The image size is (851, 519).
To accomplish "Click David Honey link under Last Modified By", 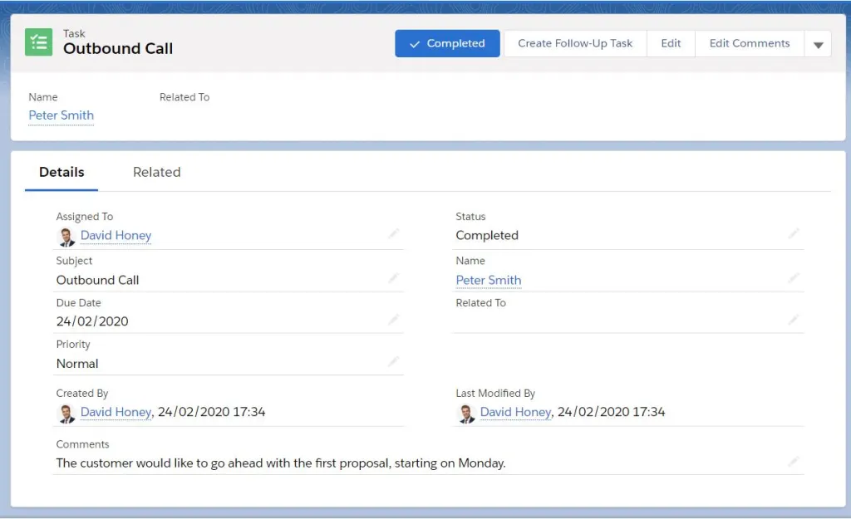I will 515,412.
